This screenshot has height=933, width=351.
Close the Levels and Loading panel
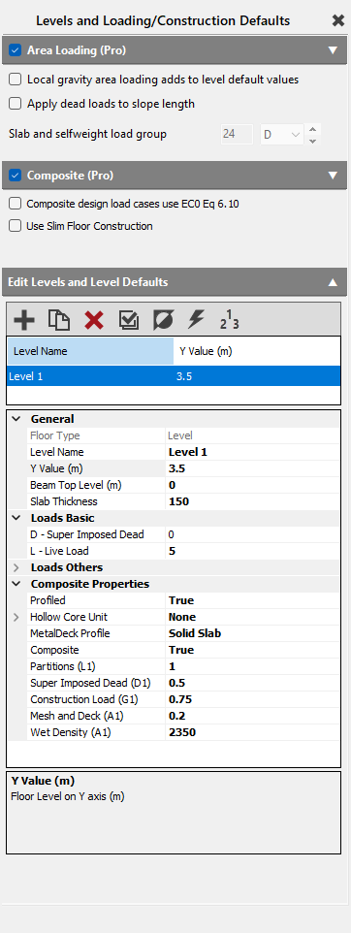tap(338, 20)
